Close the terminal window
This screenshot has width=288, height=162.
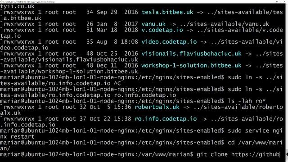point(285,1)
